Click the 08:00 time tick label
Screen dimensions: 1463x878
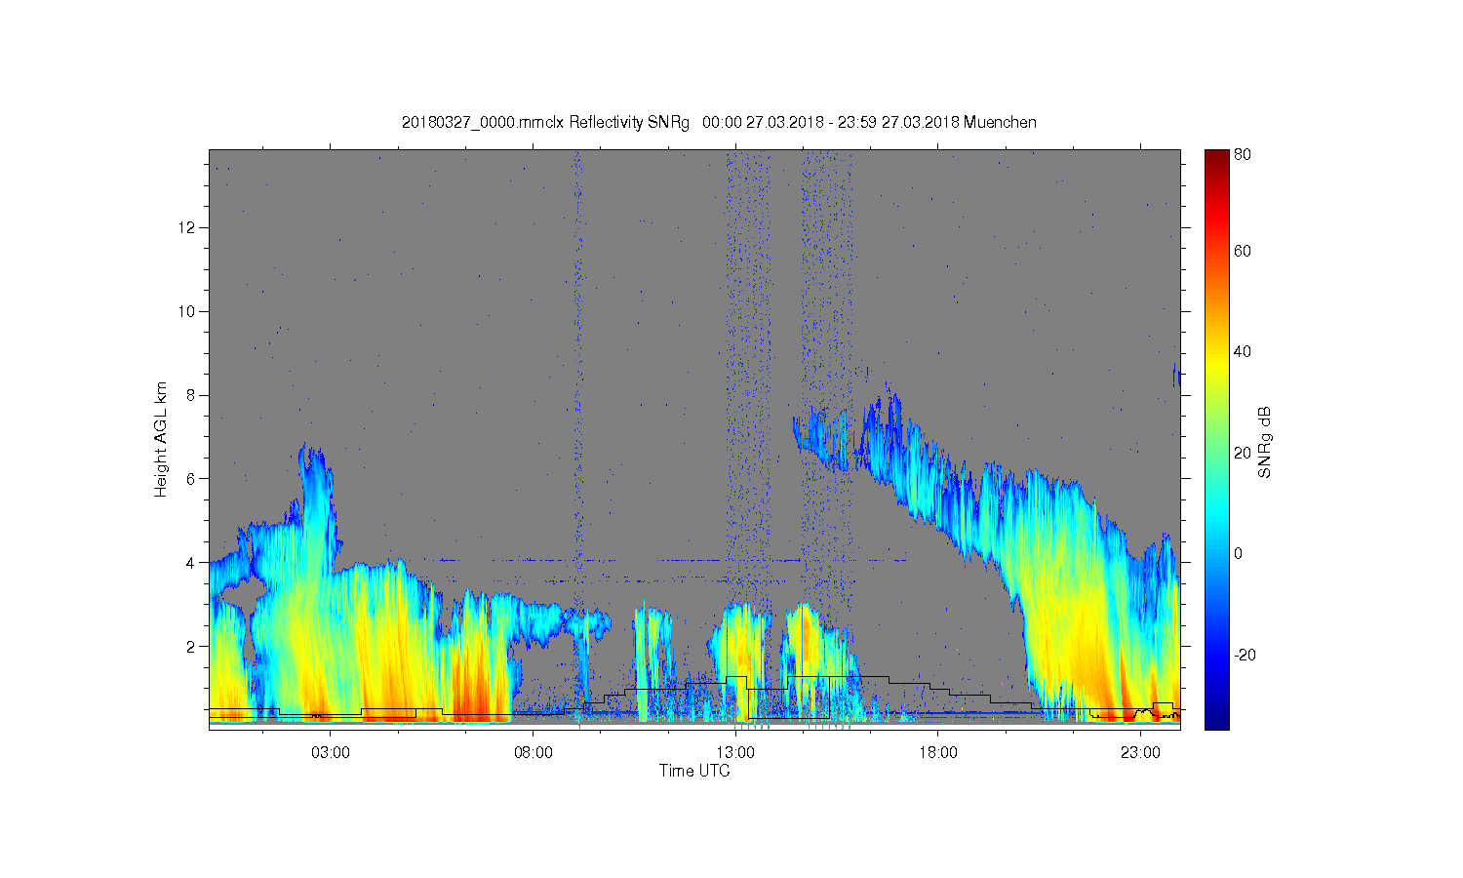(x=534, y=753)
